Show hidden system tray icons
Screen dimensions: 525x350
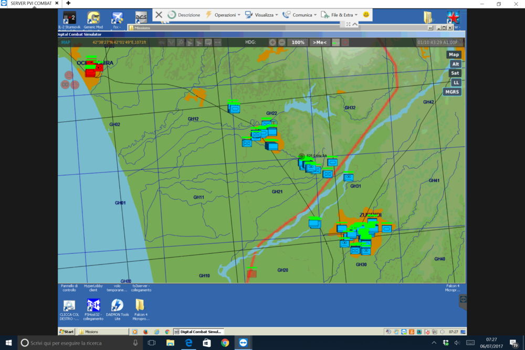434,343
